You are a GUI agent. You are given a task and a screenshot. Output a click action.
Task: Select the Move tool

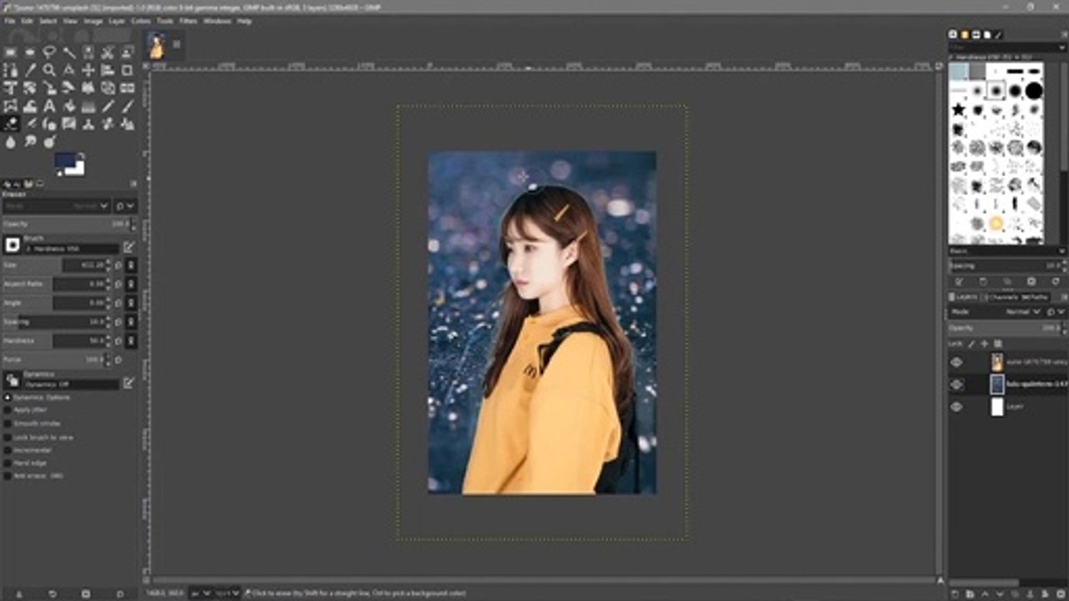coord(89,70)
